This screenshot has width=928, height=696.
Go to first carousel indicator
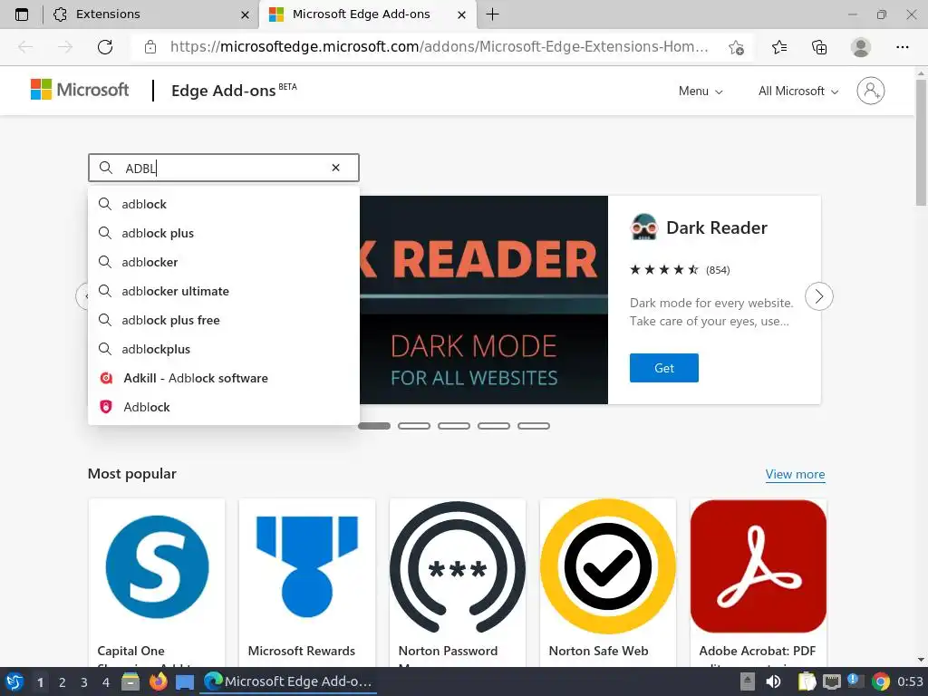(374, 426)
